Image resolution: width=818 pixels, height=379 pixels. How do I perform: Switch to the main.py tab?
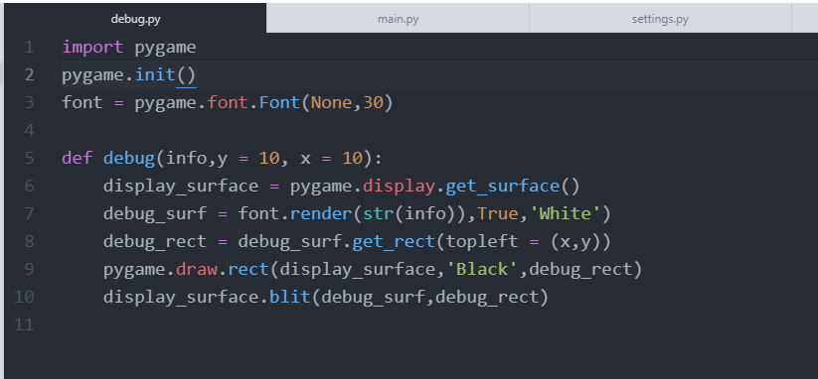tap(398, 19)
